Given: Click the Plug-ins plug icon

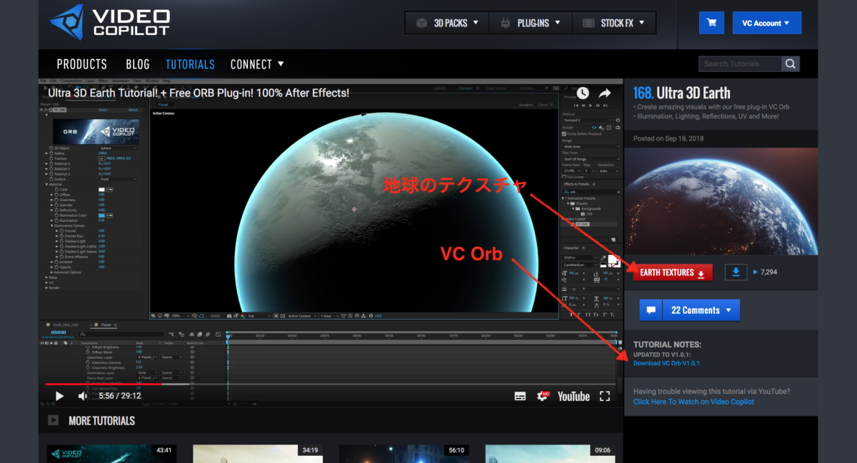Looking at the screenshot, I should [506, 23].
